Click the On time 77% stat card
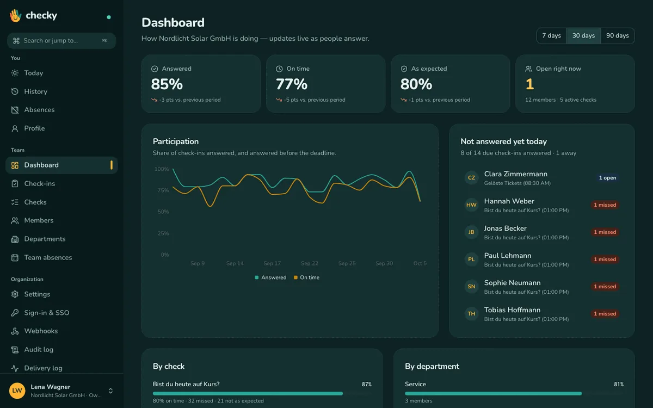653x408 pixels. [x=325, y=84]
